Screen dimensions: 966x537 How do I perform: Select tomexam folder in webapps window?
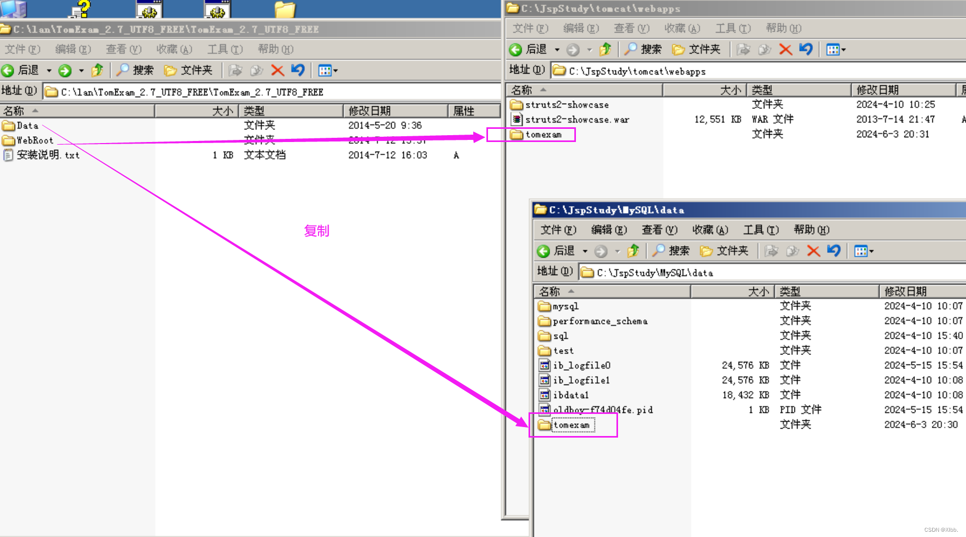(536, 135)
